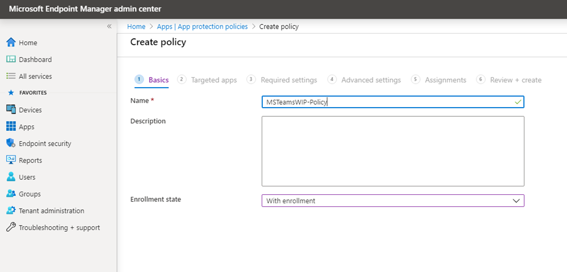Open the Groups icon in sidebar
The width and height of the screenshot is (567, 272).
click(11, 194)
